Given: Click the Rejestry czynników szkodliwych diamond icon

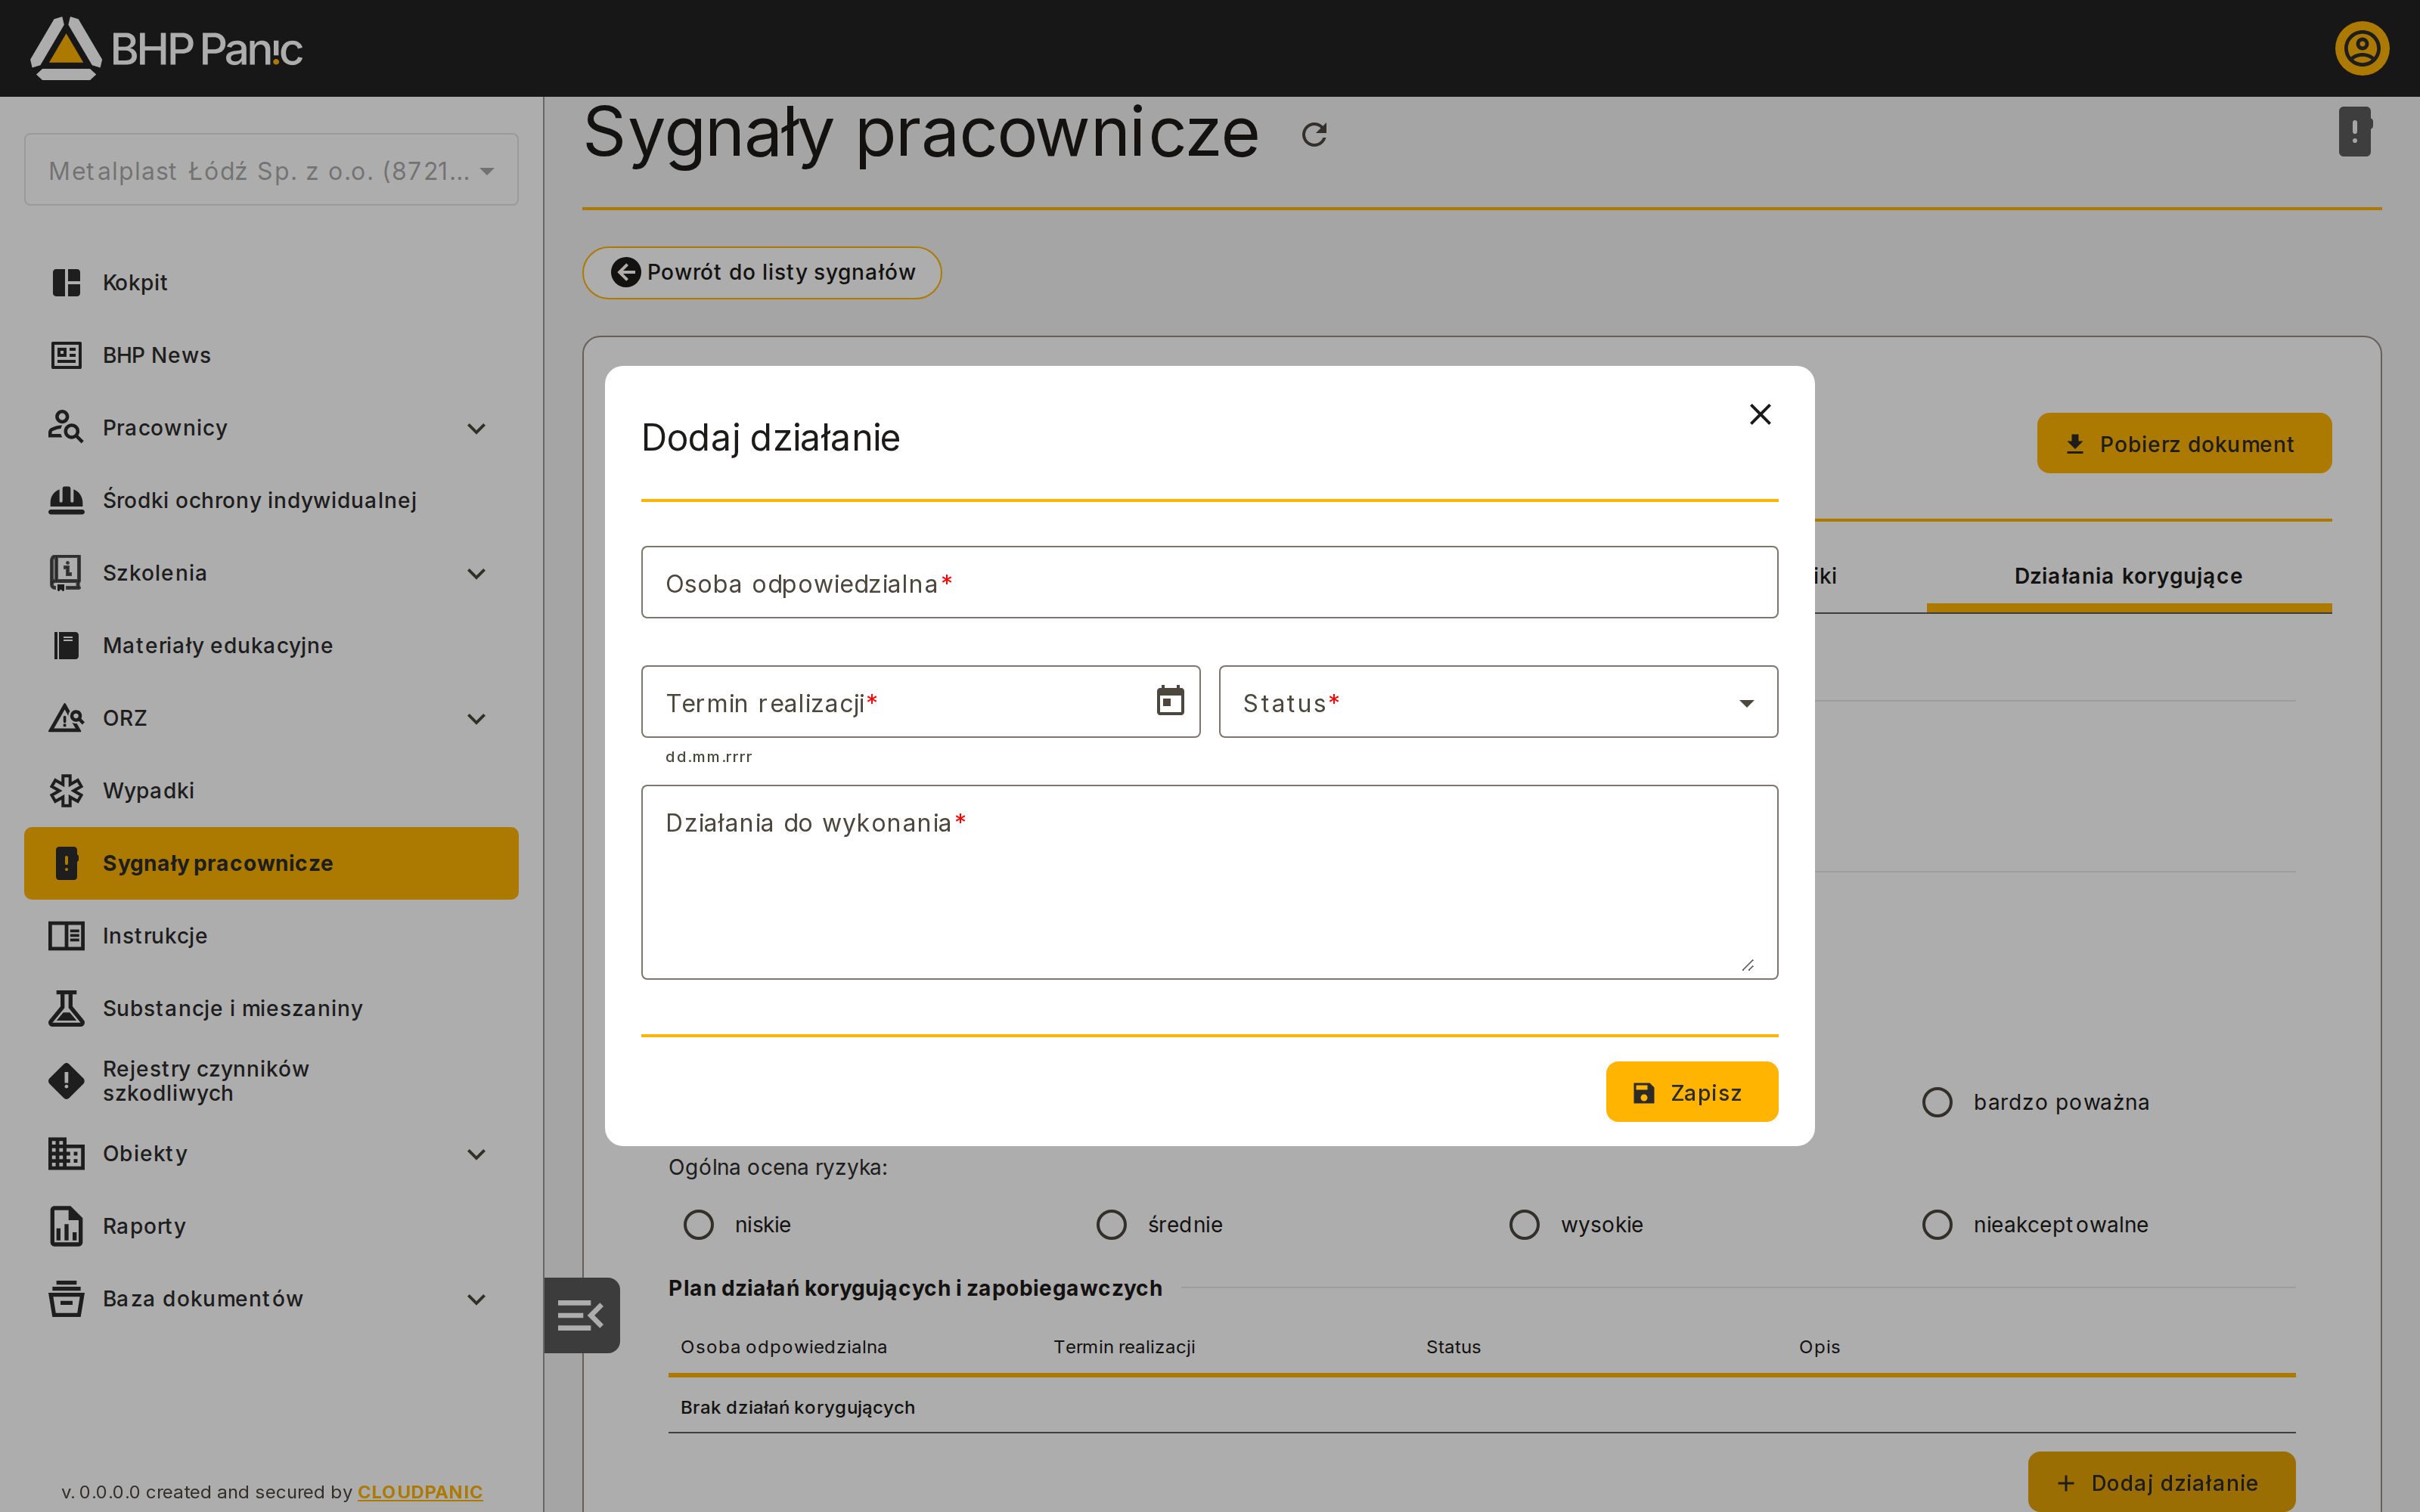Looking at the screenshot, I should pyautogui.click(x=66, y=1081).
